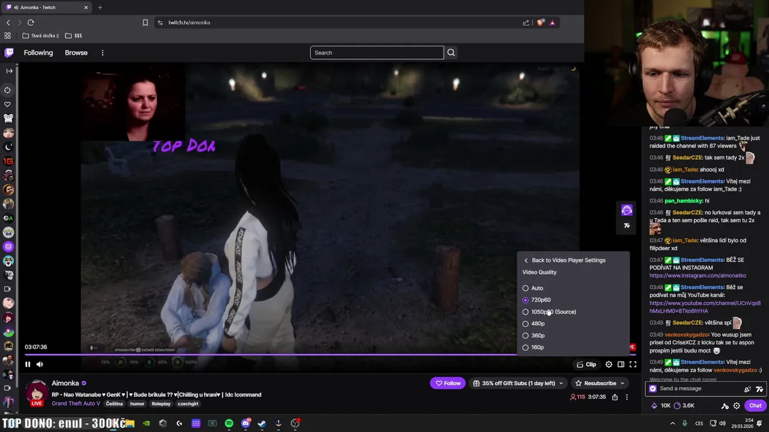Image resolution: width=769 pixels, height=432 pixels.
Task: Open the Brave Shields icon
Action: point(541,22)
